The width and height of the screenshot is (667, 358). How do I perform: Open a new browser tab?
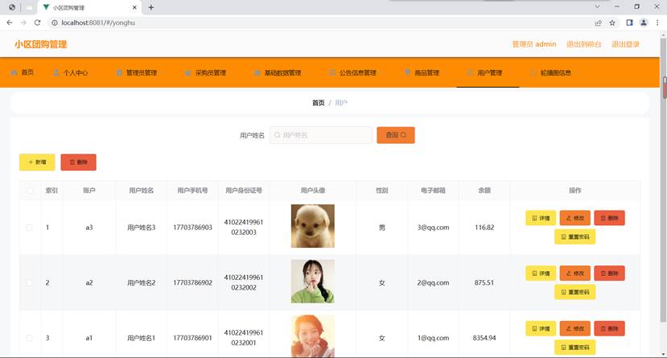point(151,7)
